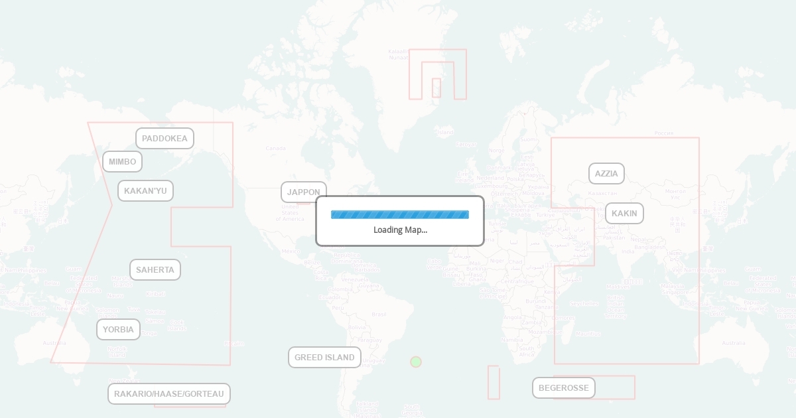Open the KAKAN'YU region label
This screenshot has height=418, width=796.
[145, 191]
